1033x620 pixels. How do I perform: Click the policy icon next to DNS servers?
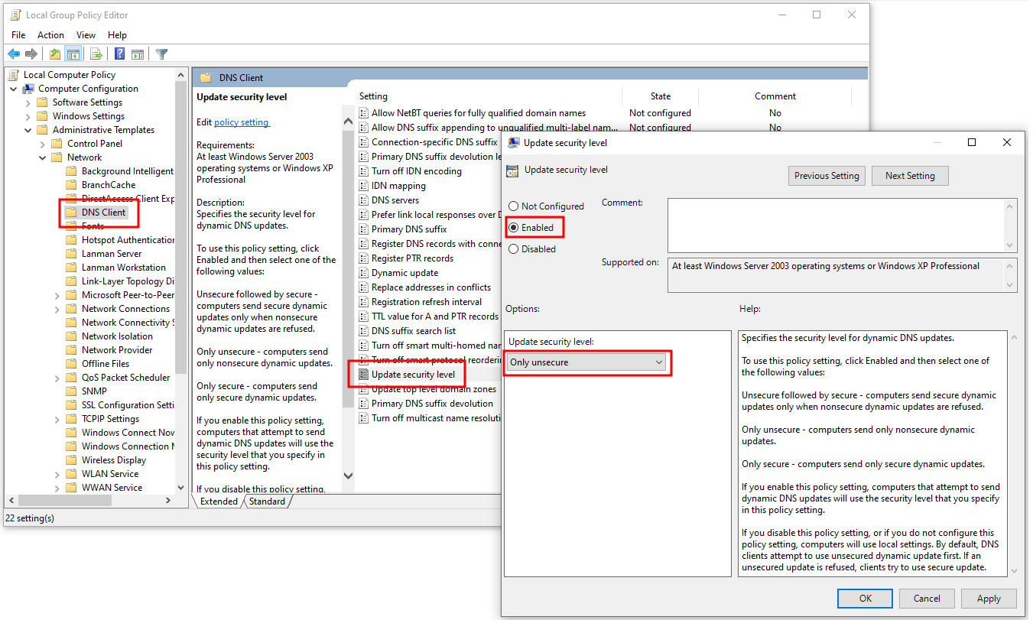(365, 200)
